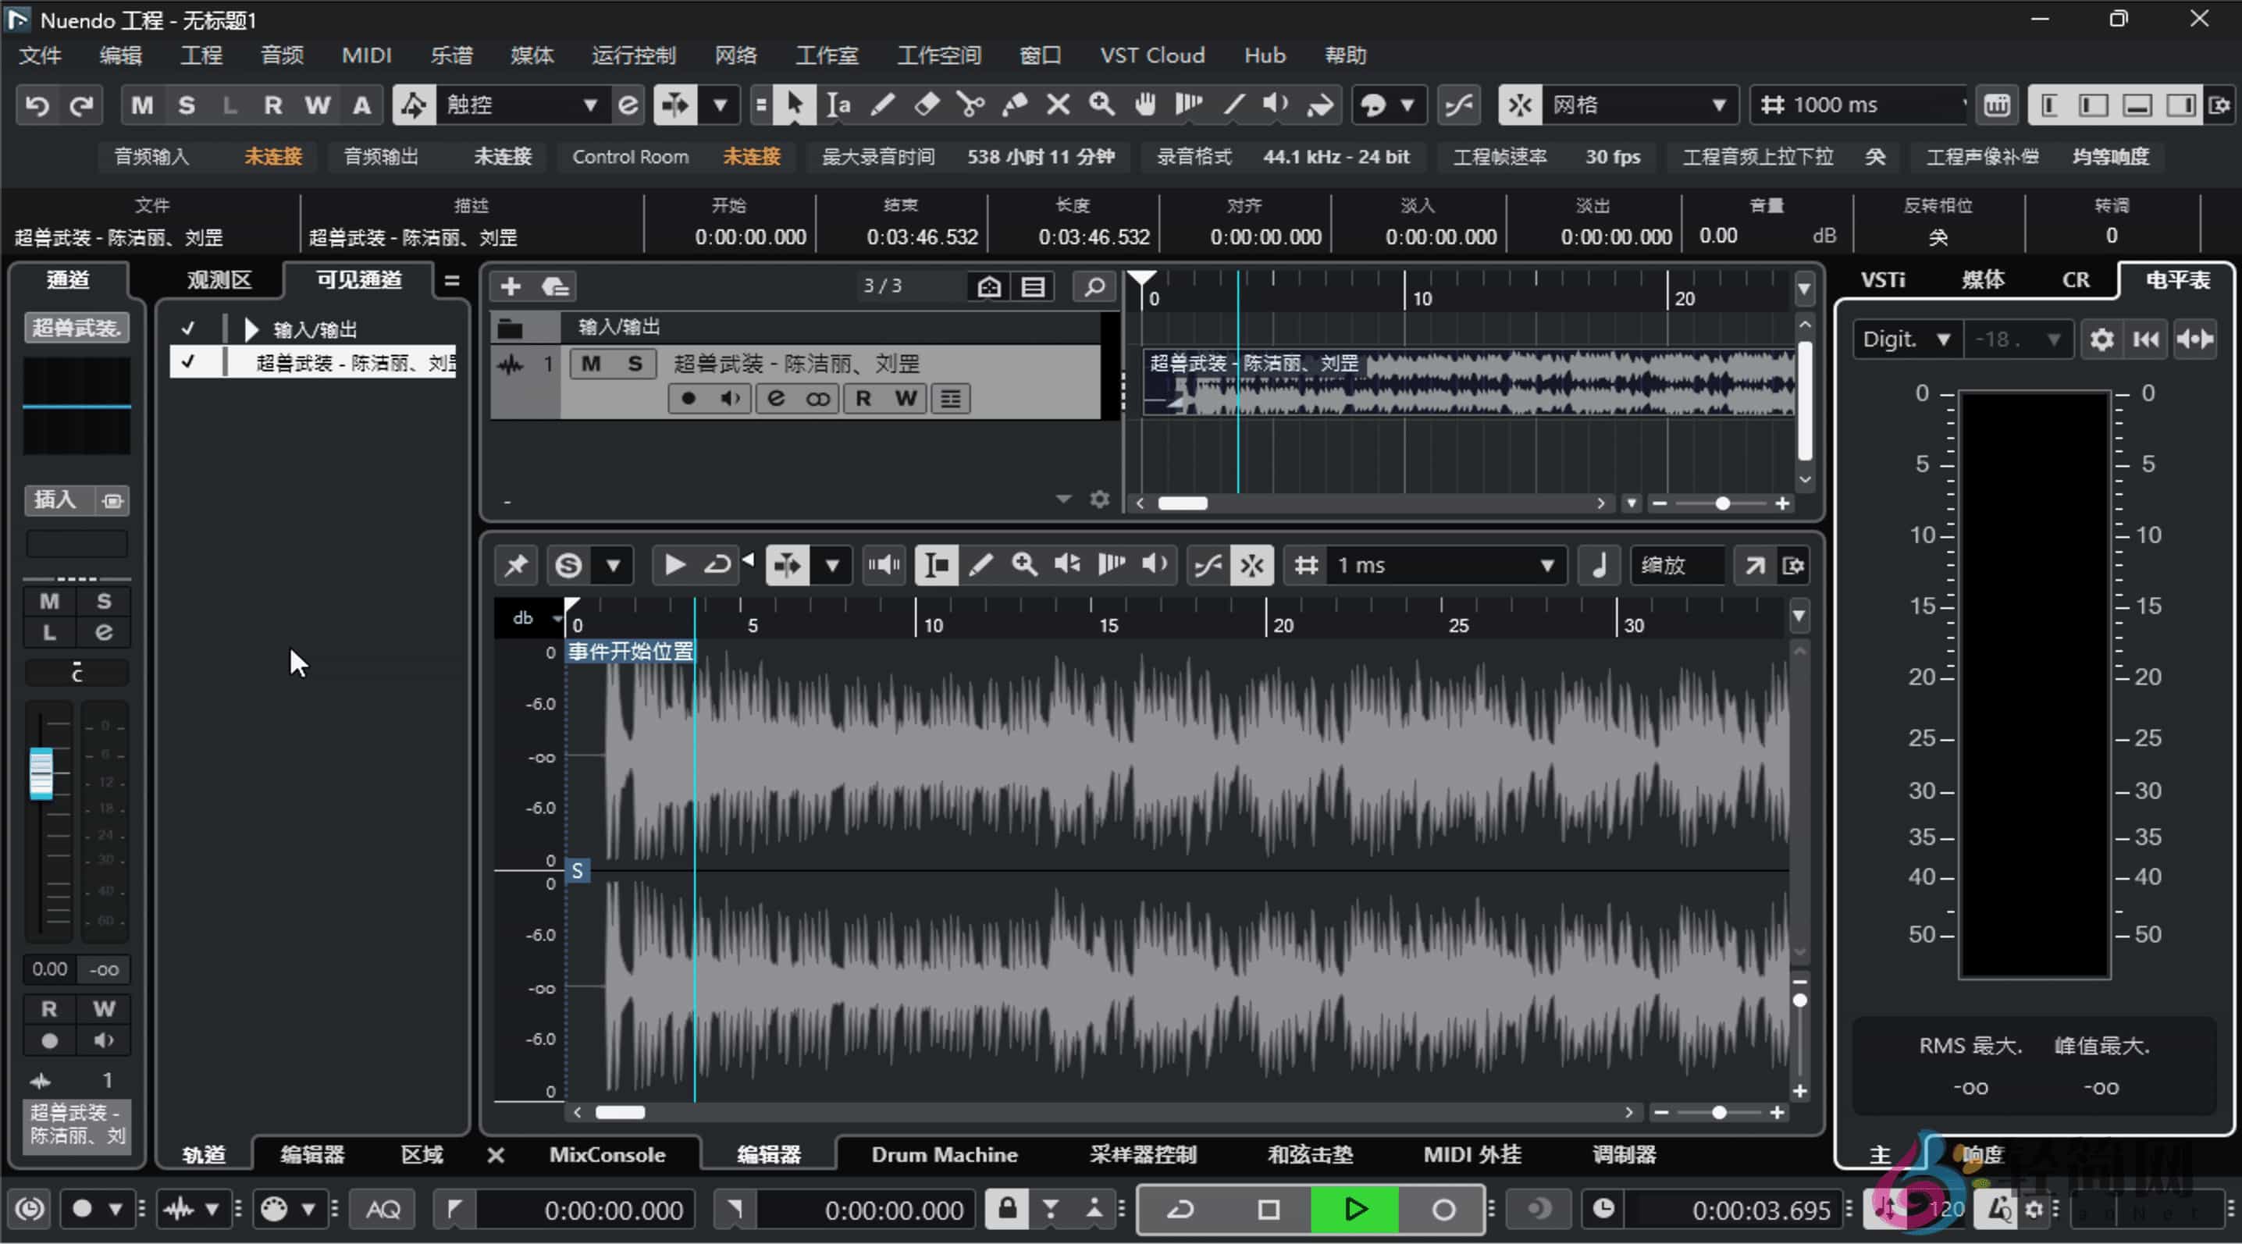Select the scissors split tool
2242x1244 pixels.
[x=970, y=105]
